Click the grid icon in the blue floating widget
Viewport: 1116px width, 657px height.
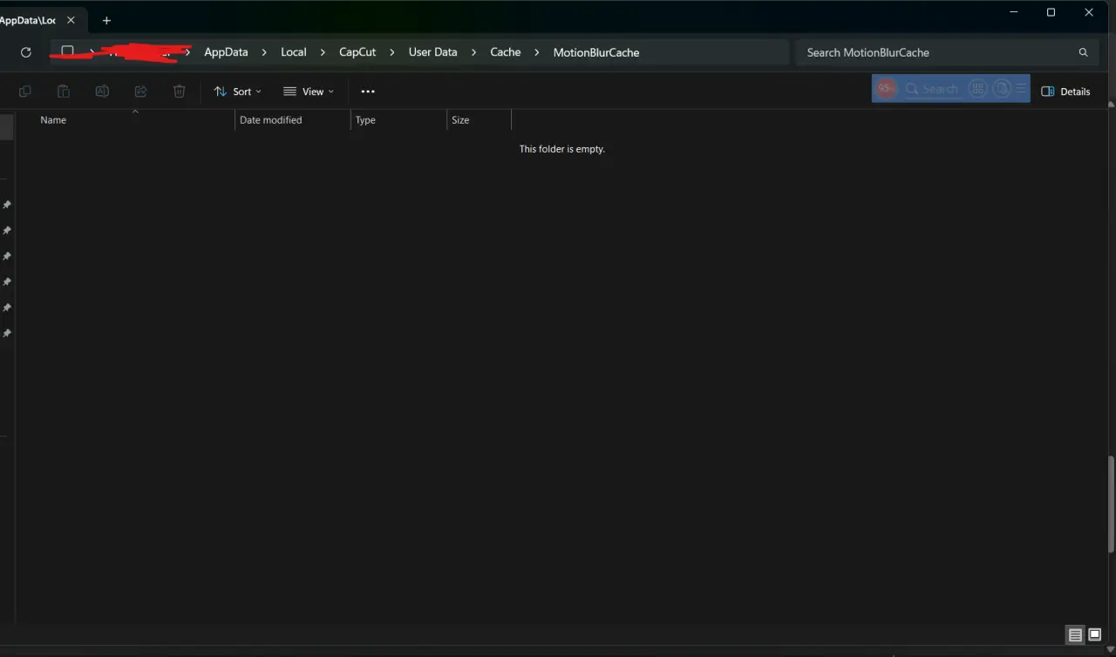click(978, 89)
